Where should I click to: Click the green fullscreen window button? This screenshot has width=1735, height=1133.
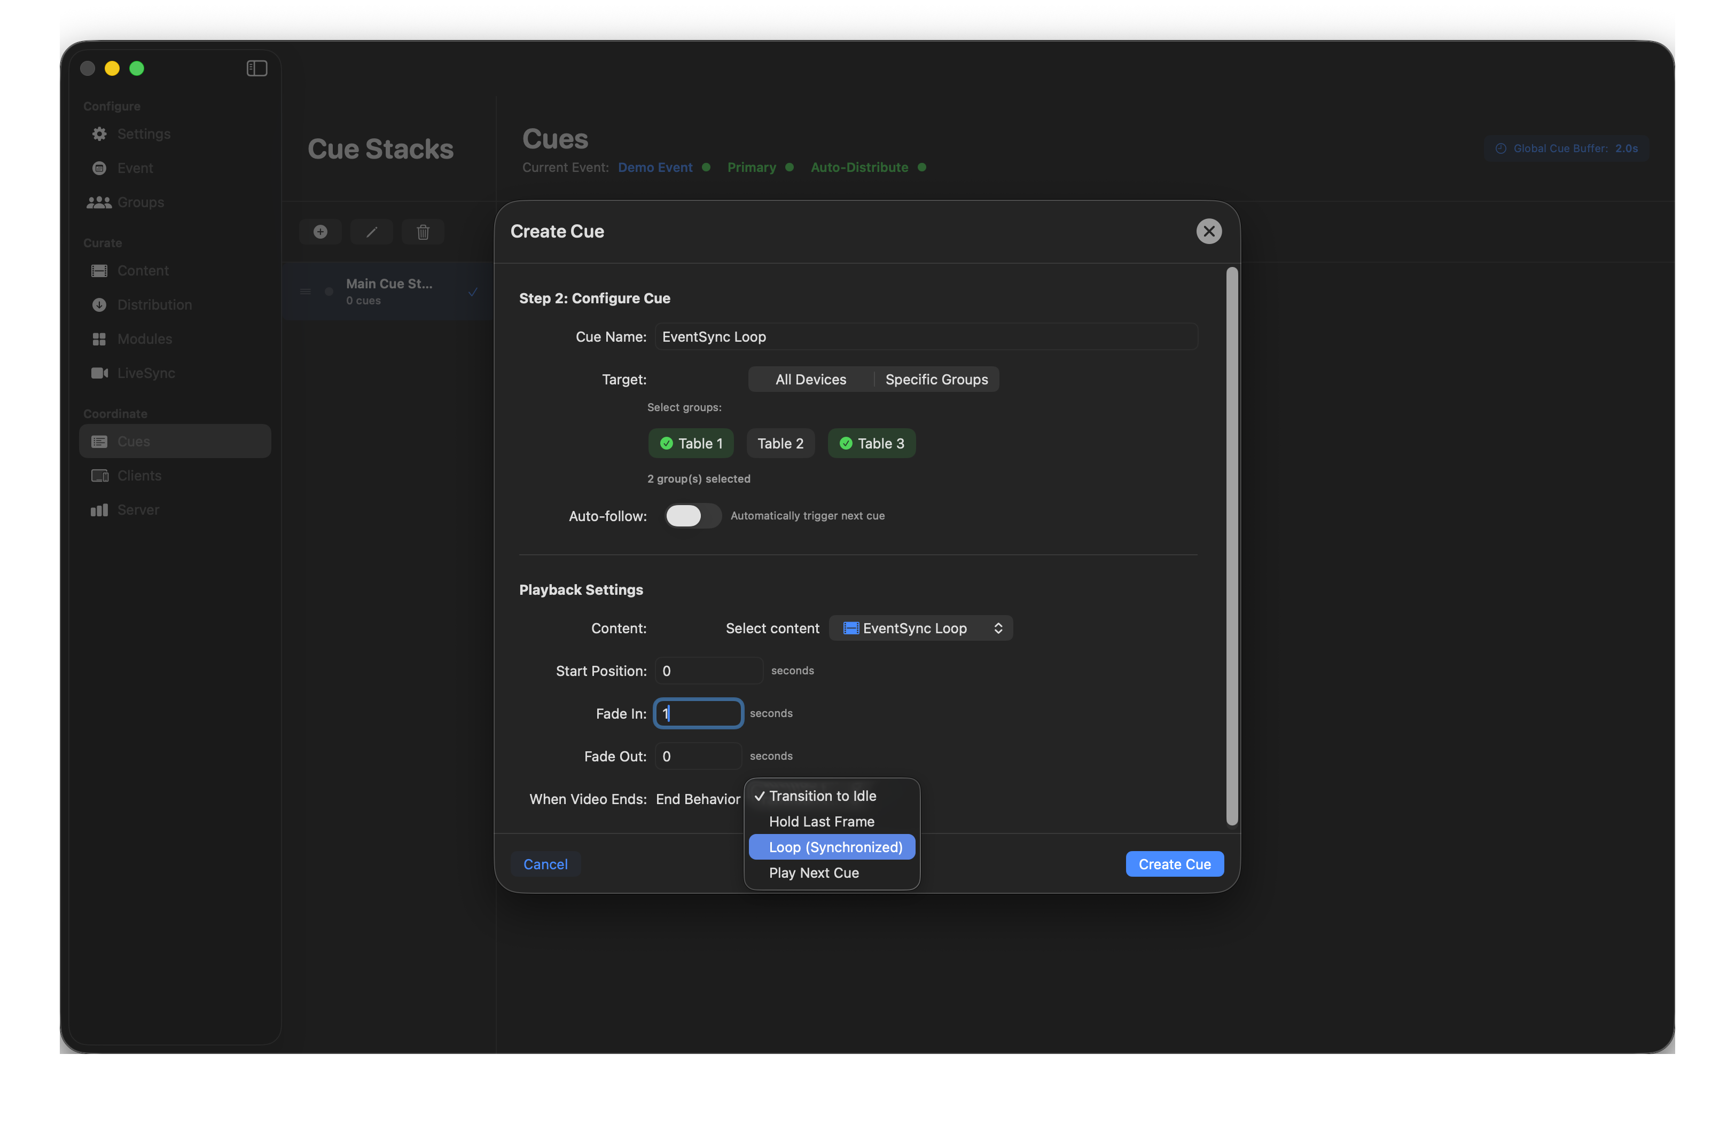pos(137,68)
